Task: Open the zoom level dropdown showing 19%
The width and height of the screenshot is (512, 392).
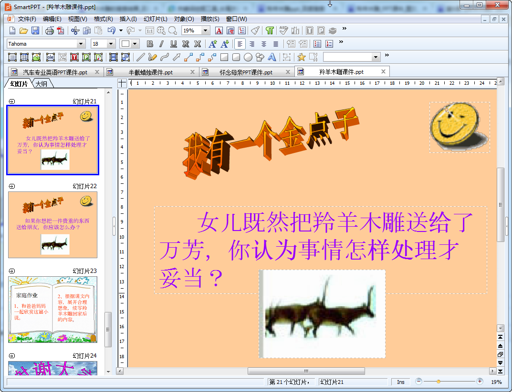Action: 205,30
